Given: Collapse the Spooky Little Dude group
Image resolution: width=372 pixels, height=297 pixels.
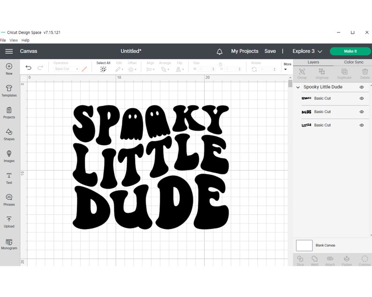Looking at the screenshot, I should tap(298, 87).
